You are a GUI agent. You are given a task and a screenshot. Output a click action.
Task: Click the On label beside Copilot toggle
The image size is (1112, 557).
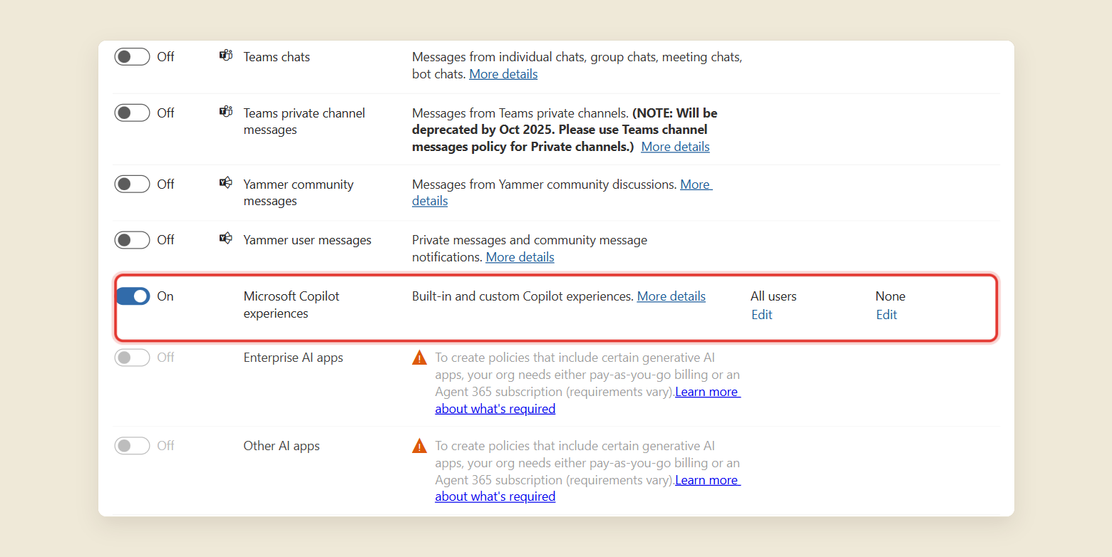[165, 296]
